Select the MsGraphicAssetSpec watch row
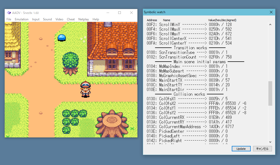Viewport: 280px width, 165px height. 187,76
